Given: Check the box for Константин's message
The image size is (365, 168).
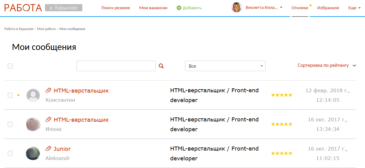Looking at the screenshot, I should 10,95.
